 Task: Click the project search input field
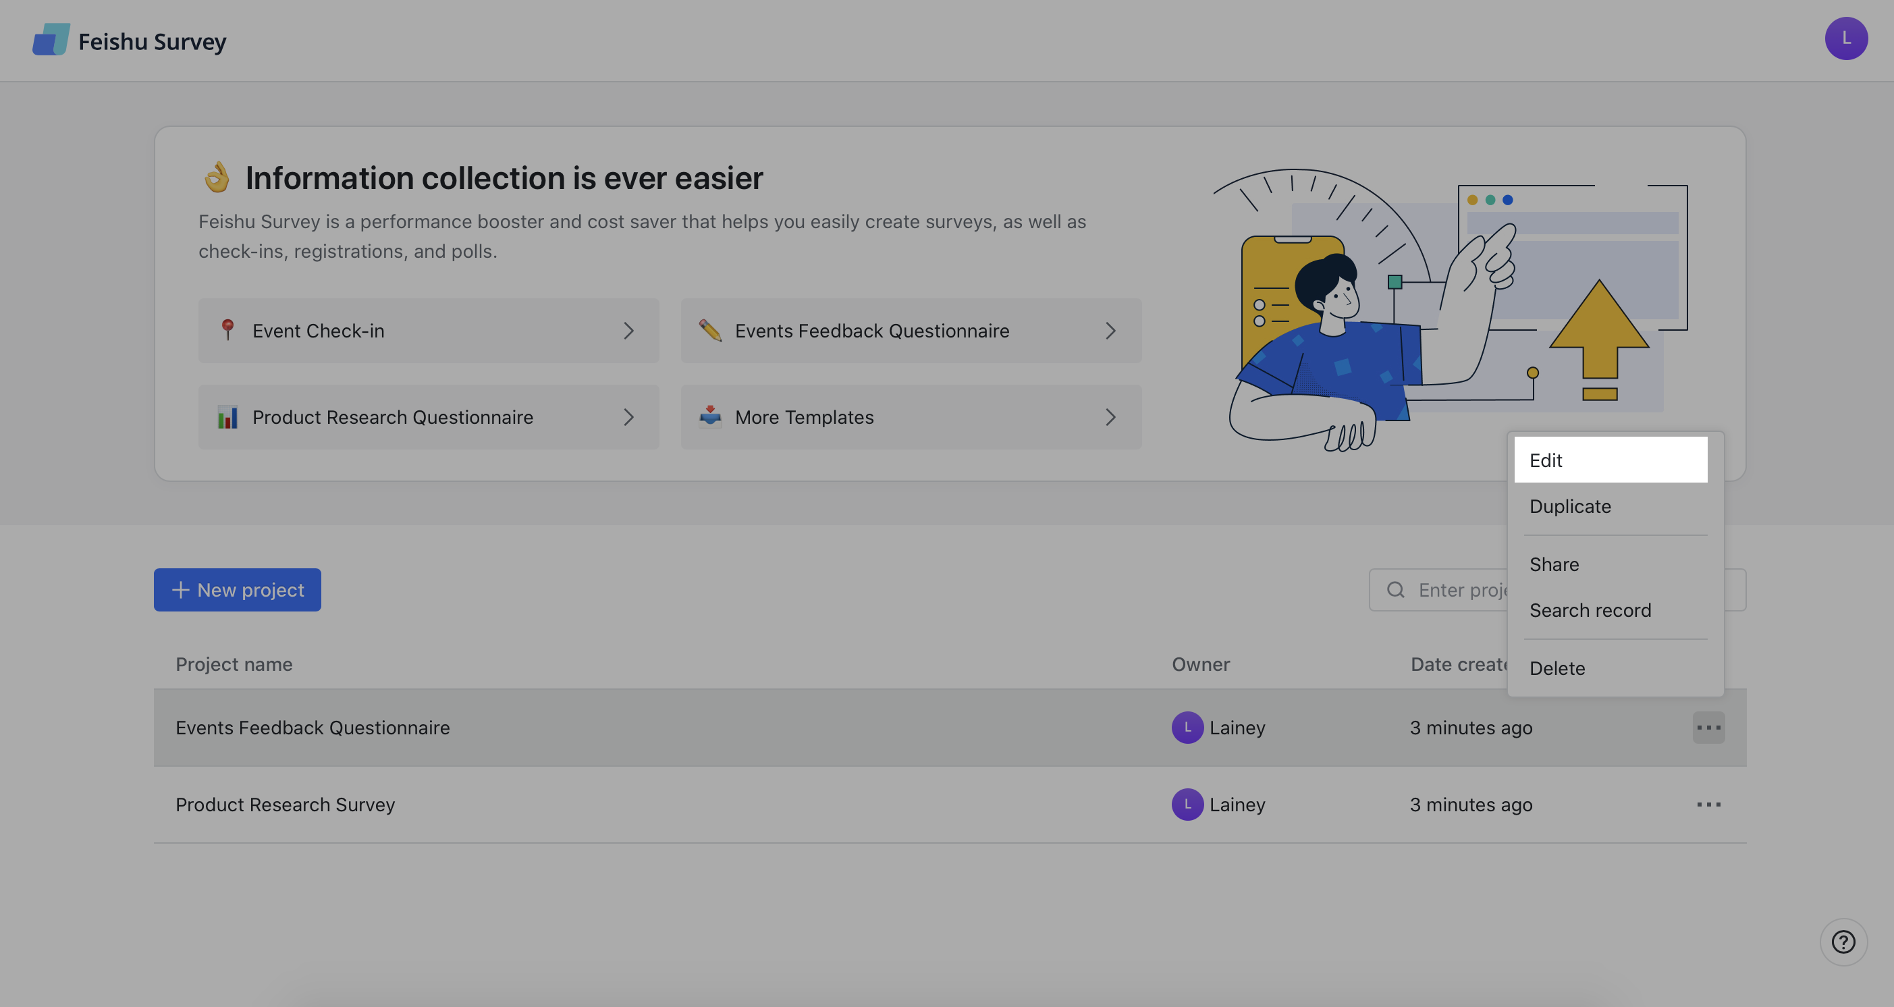click(1471, 589)
